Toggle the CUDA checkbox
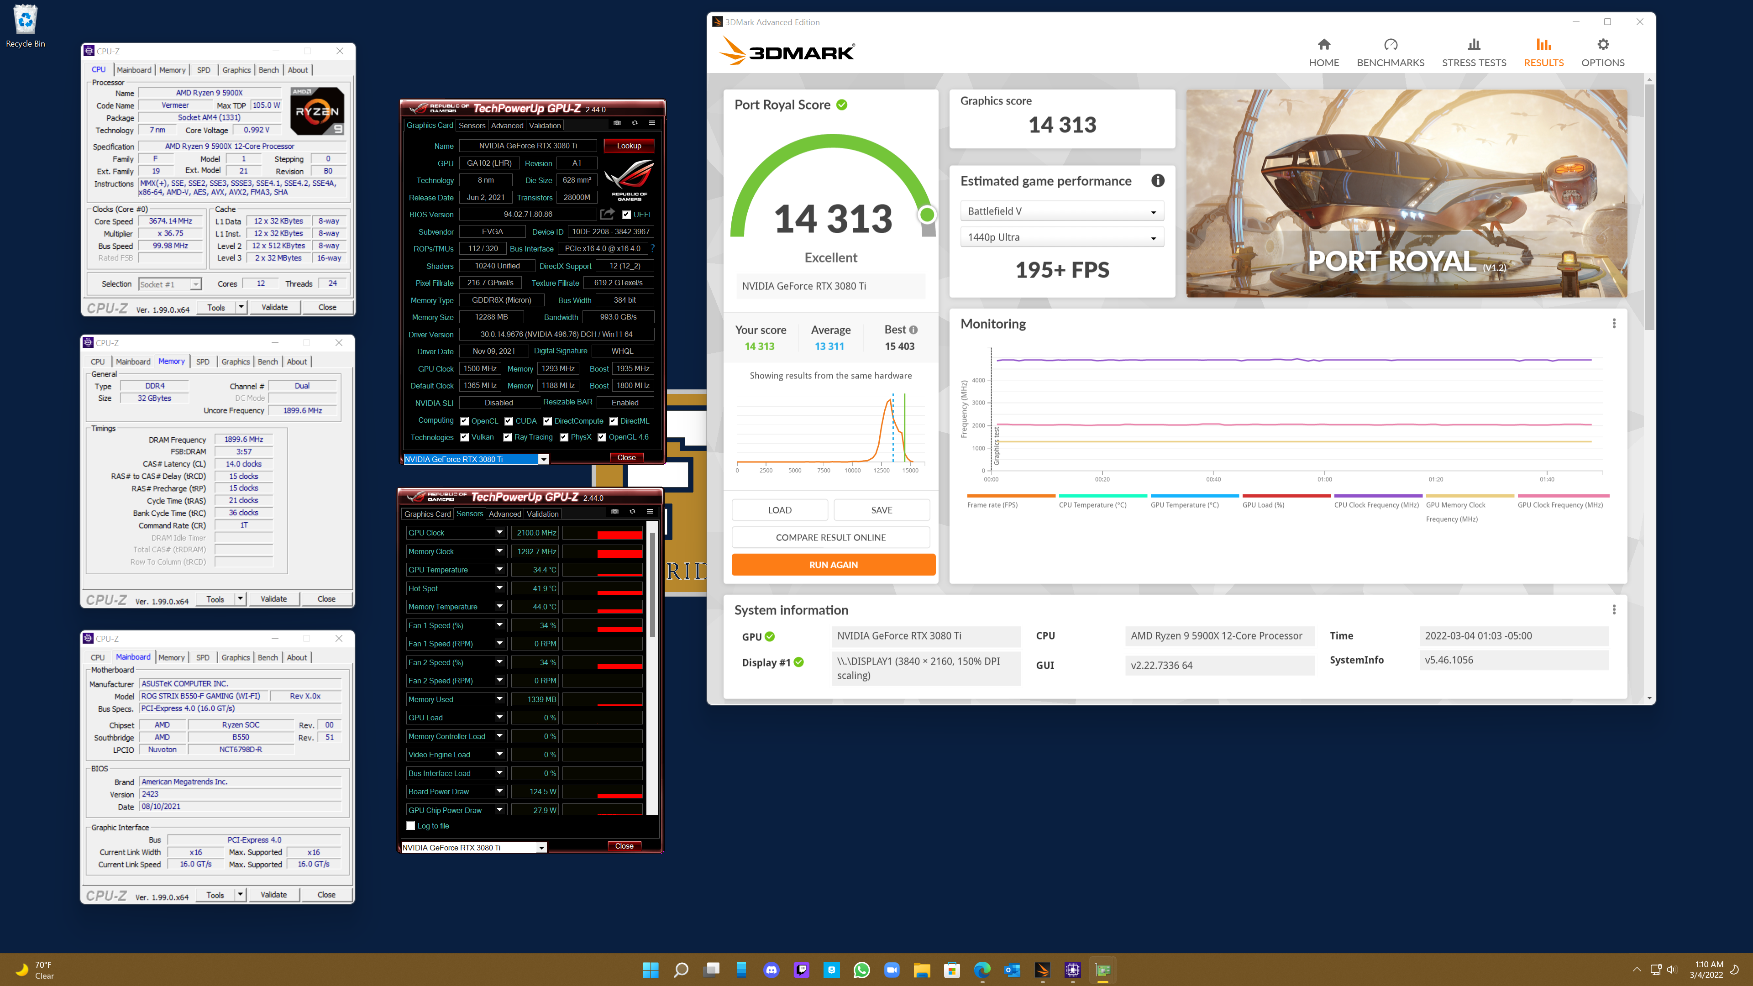Screen dimensions: 1753x986 pos(509,421)
